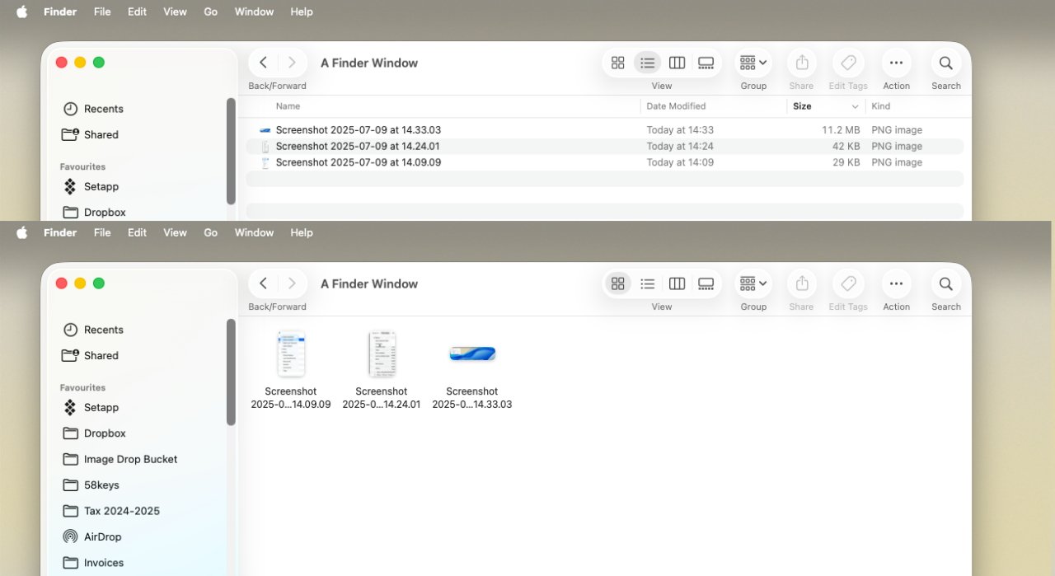The image size is (1055, 576).
Task: Click the 11.2 MB size cell
Action: tap(841, 130)
